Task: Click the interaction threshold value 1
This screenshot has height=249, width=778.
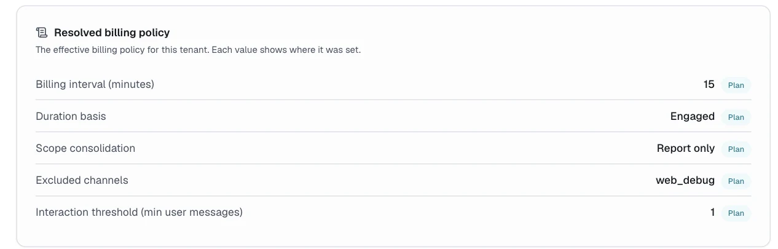Action: click(713, 212)
